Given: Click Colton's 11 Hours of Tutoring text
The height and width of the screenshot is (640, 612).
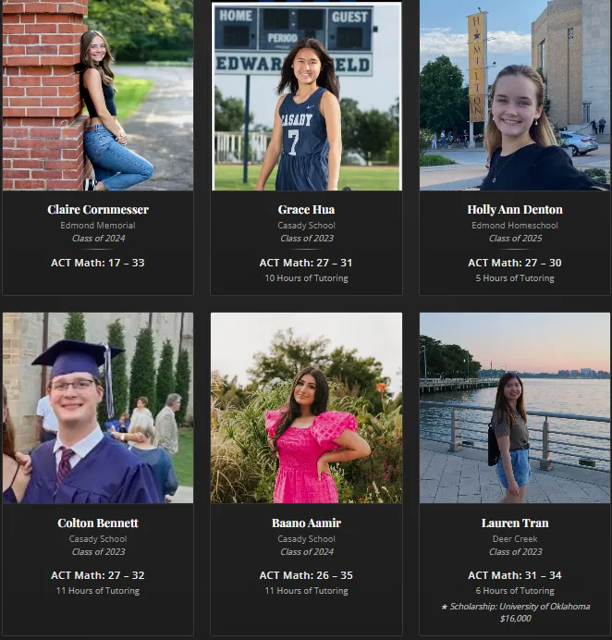Looking at the screenshot, I should (x=98, y=591).
